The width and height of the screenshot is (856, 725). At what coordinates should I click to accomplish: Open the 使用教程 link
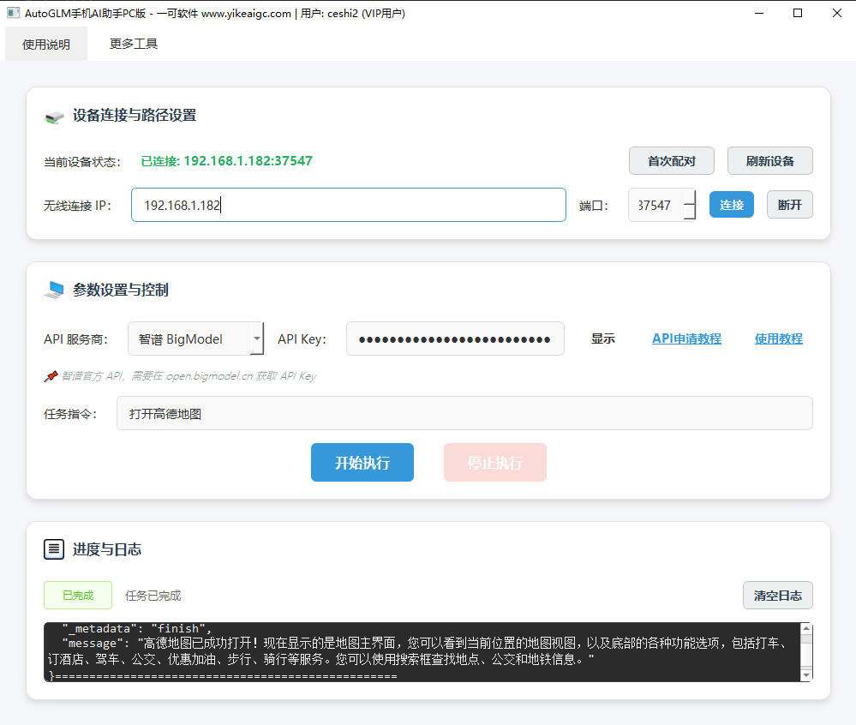point(778,339)
